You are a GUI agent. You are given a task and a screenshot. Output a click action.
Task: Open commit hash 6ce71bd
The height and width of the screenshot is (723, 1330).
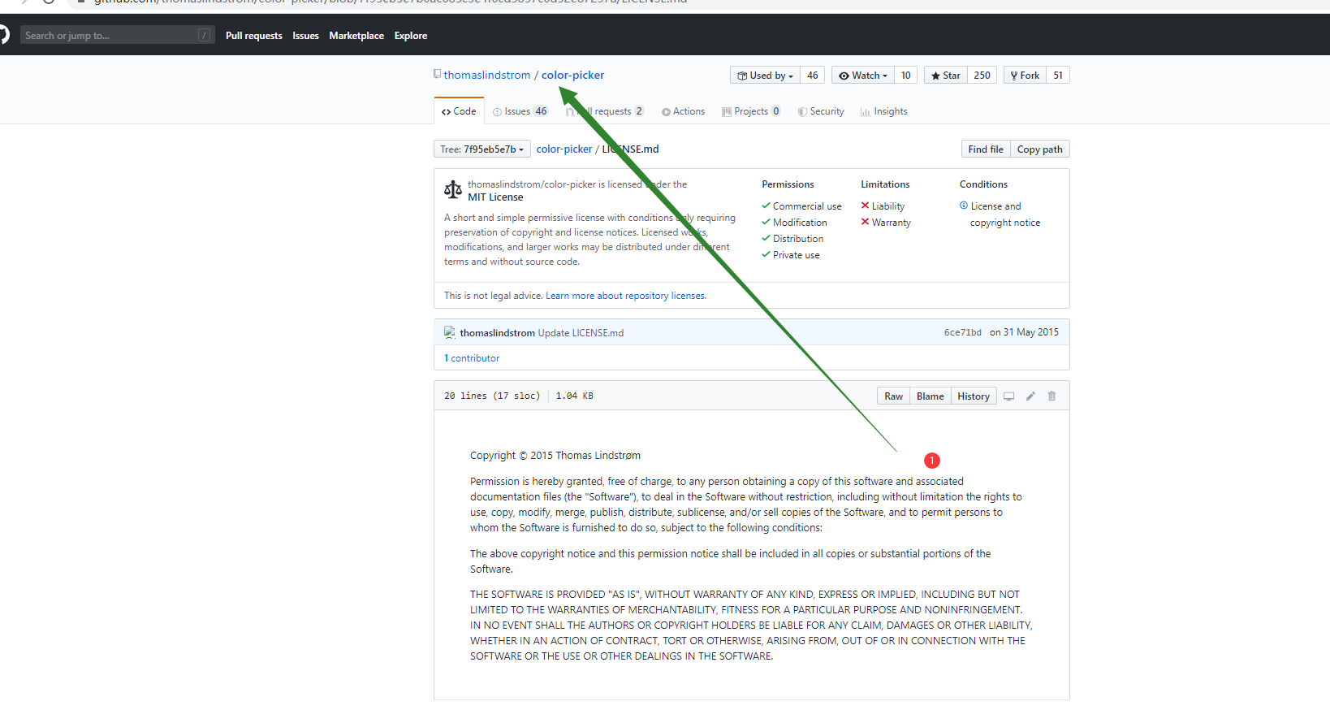(x=962, y=332)
